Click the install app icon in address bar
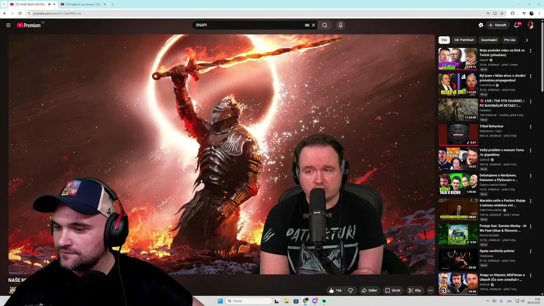 (495, 13)
